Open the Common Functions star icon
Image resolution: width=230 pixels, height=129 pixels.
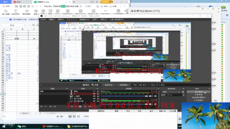tap(27, 11)
